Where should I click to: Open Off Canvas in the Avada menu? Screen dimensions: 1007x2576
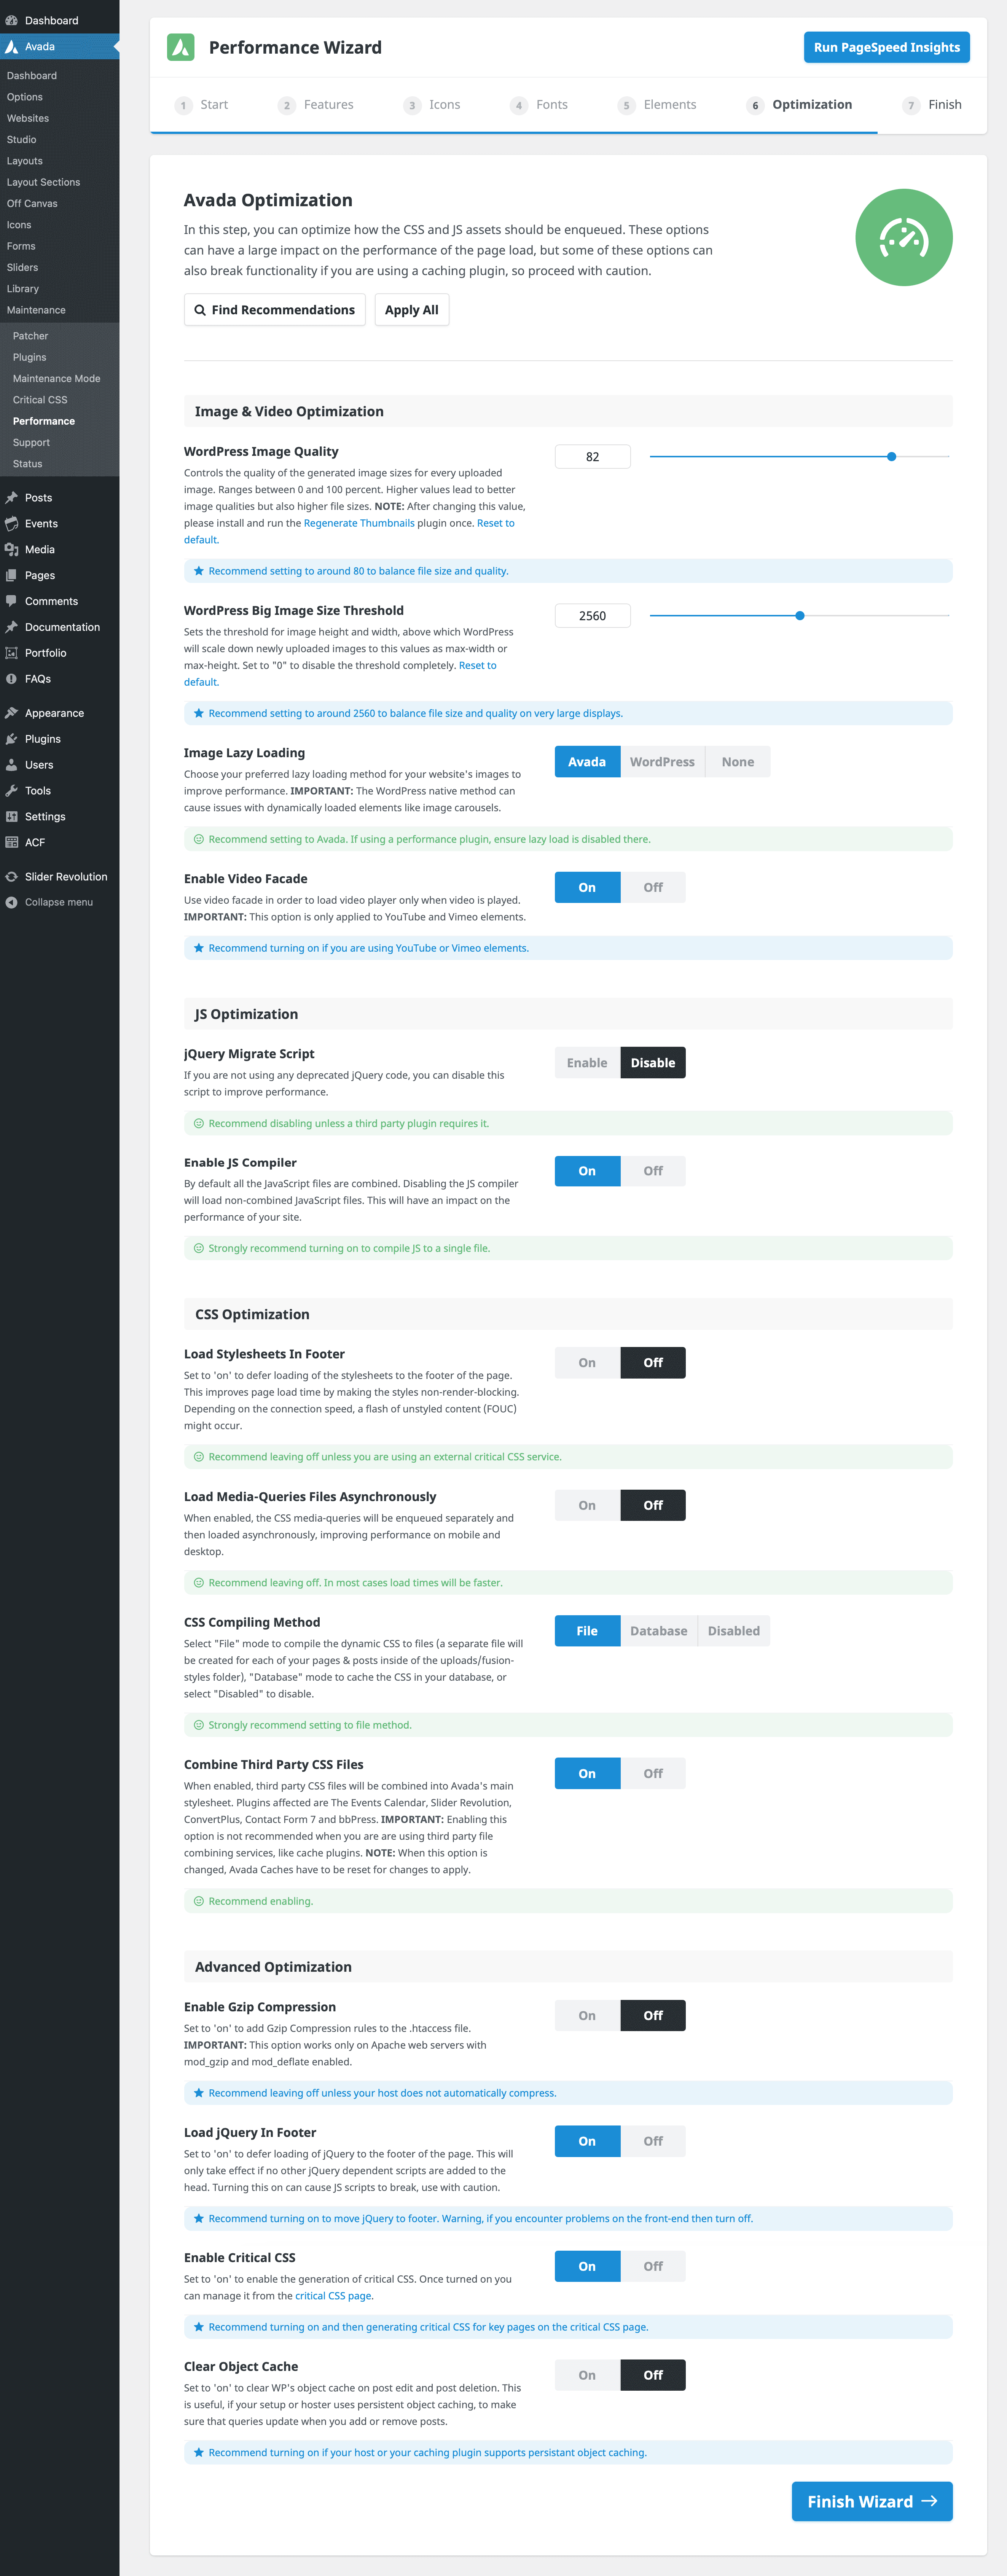point(32,203)
